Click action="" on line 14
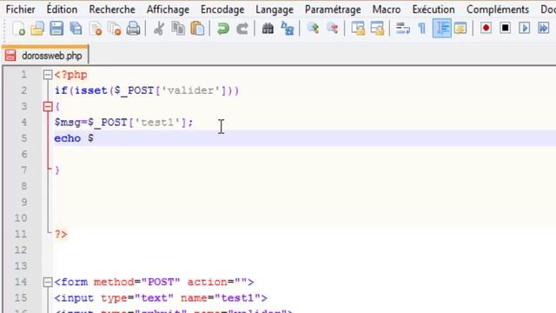This screenshot has height=313, width=556. click(217, 282)
